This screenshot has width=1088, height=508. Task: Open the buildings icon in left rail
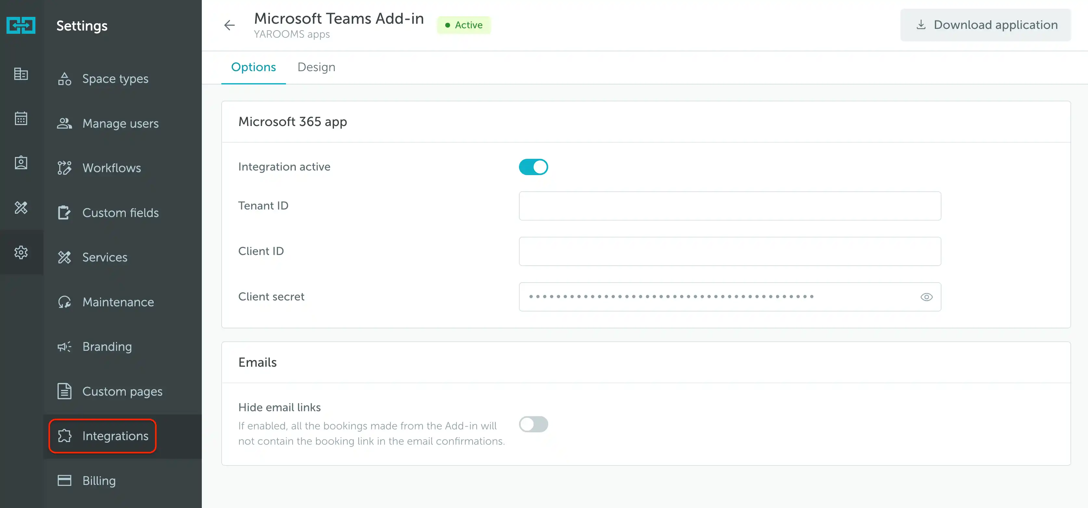pos(21,74)
